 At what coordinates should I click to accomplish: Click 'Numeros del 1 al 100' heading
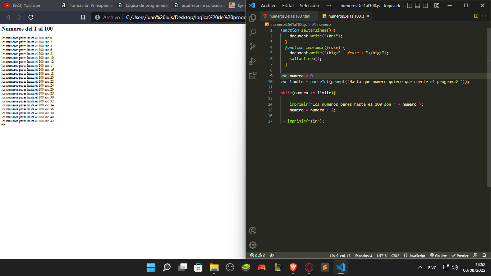pyautogui.click(x=27, y=29)
